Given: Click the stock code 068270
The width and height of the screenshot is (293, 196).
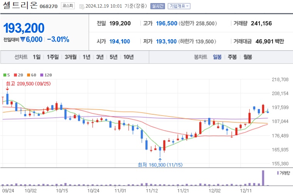Looking at the screenshot, I should click(49, 7).
